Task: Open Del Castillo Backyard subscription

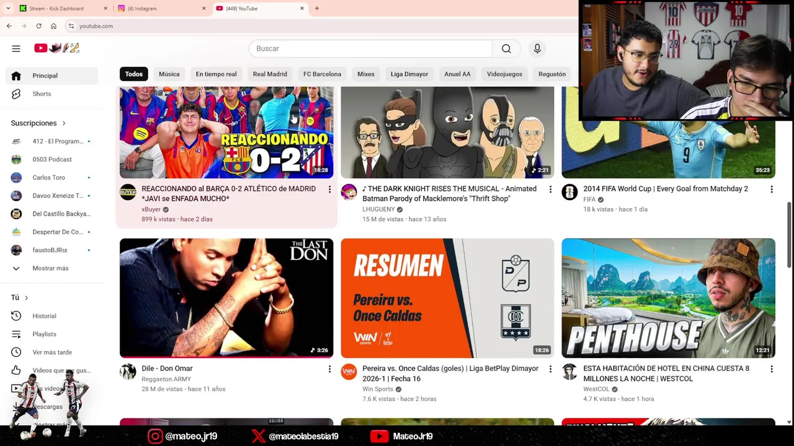Action: point(52,214)
